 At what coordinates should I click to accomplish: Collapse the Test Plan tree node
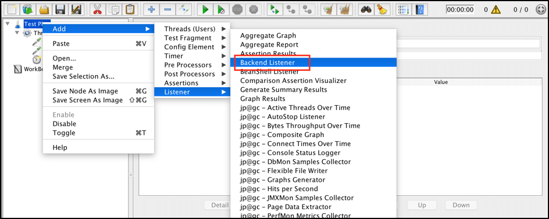[8, 24]
